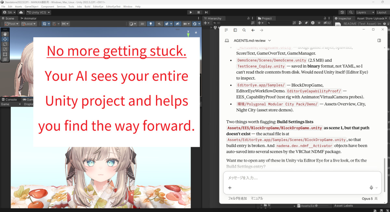The image size is (390, 212).
Task: Open the Unity VCS dropdown
Action: (38, 12)
